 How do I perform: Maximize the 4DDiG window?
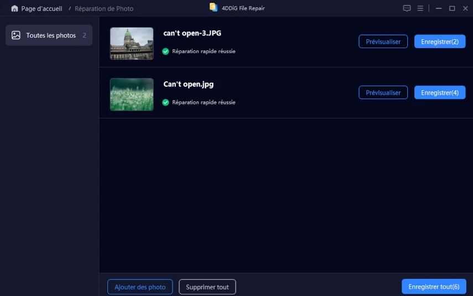pyautogui.click(x=452, y=8)
